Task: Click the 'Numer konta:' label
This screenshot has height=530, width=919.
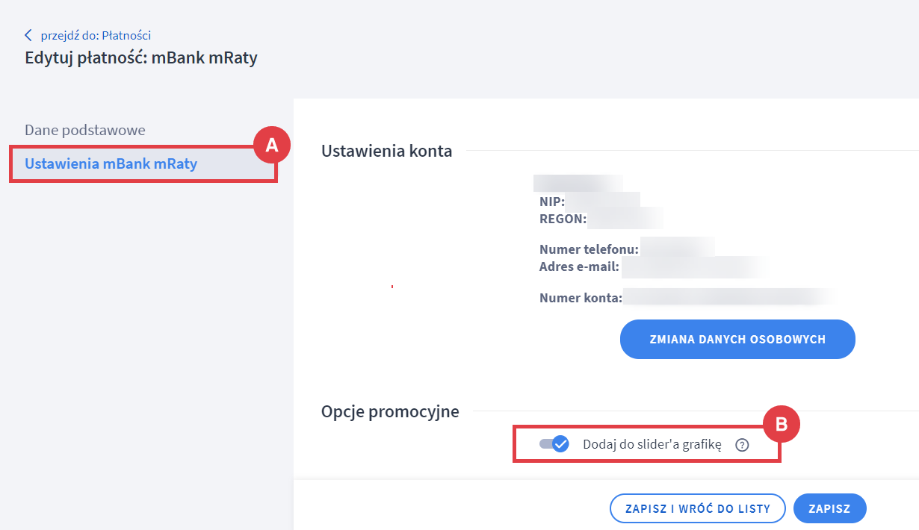Action: (x=581, y=298)
